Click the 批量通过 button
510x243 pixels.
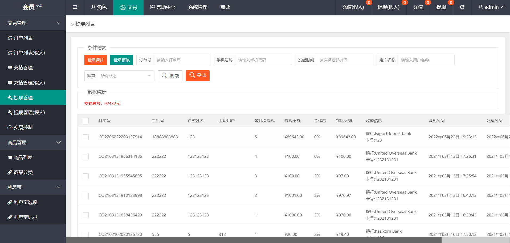coord(96,60)
